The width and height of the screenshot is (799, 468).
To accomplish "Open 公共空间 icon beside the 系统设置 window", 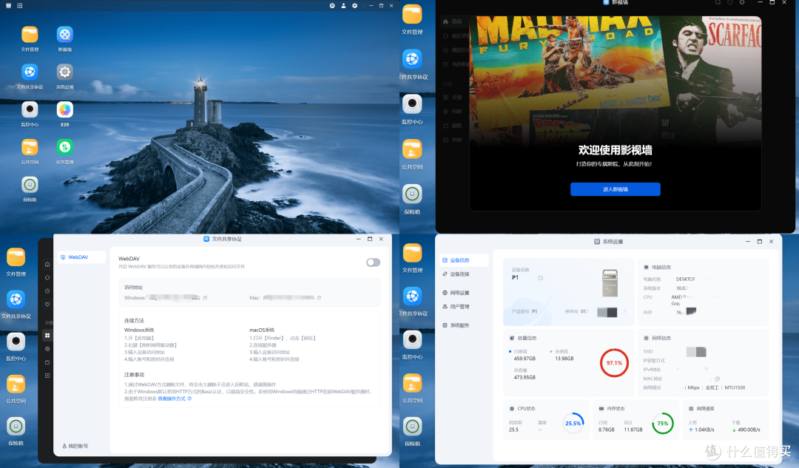I will pyautogui.click(x=412, y=383).
